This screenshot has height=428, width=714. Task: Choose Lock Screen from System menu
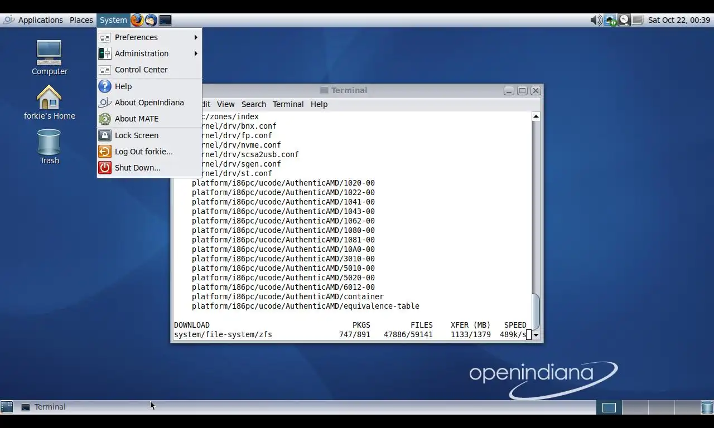tap(149, 135)
